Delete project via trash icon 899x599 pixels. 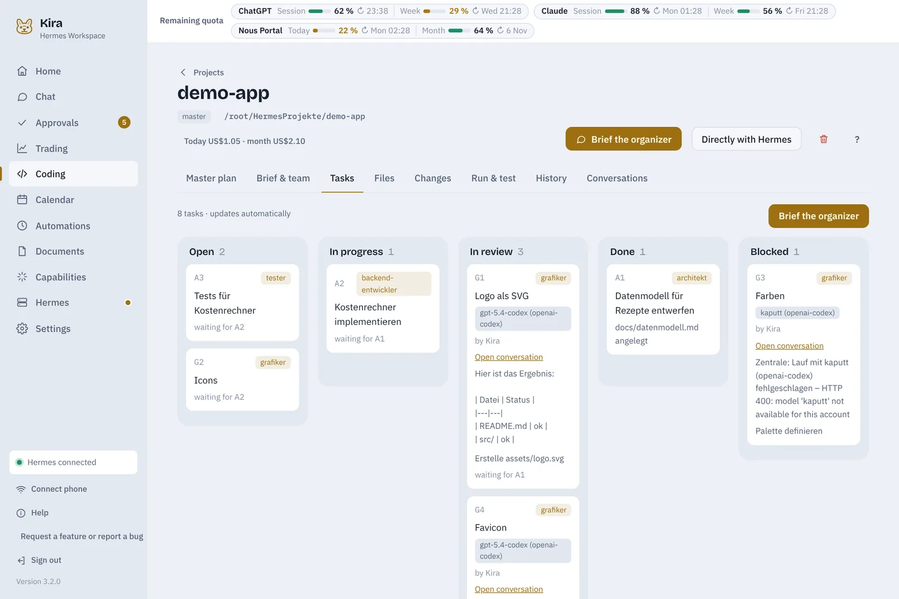(x=824, y=139)
